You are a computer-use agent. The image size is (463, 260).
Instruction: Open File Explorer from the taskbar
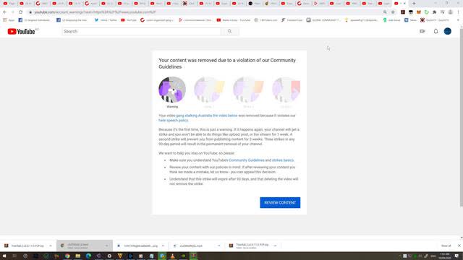(78, 256)
